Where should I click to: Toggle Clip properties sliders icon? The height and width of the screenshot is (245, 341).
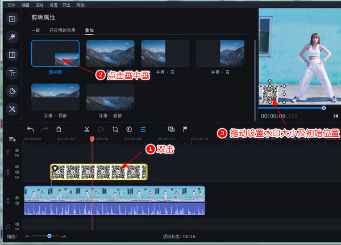tap(143, 129)
